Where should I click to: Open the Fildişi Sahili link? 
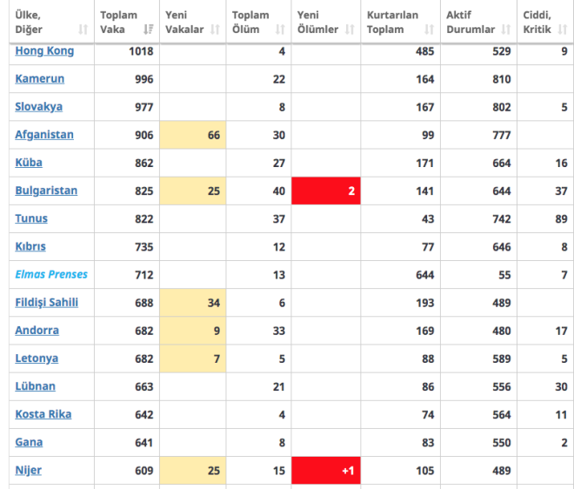(x=46, y=302)
